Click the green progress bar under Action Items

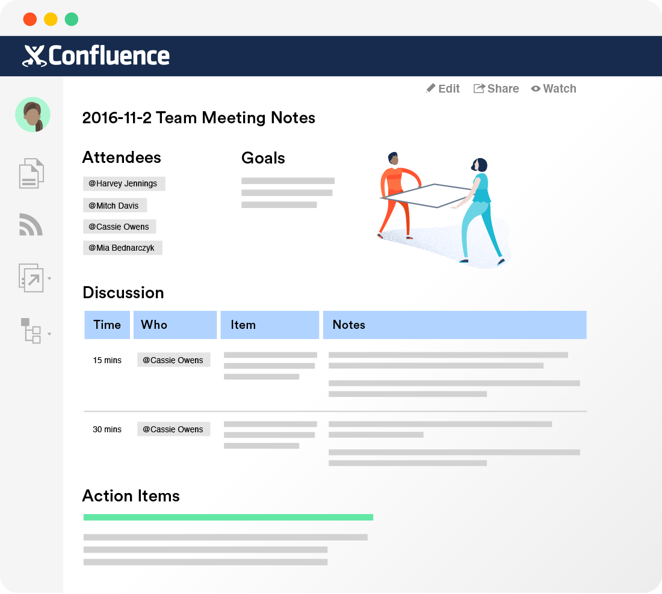[228, 517]
